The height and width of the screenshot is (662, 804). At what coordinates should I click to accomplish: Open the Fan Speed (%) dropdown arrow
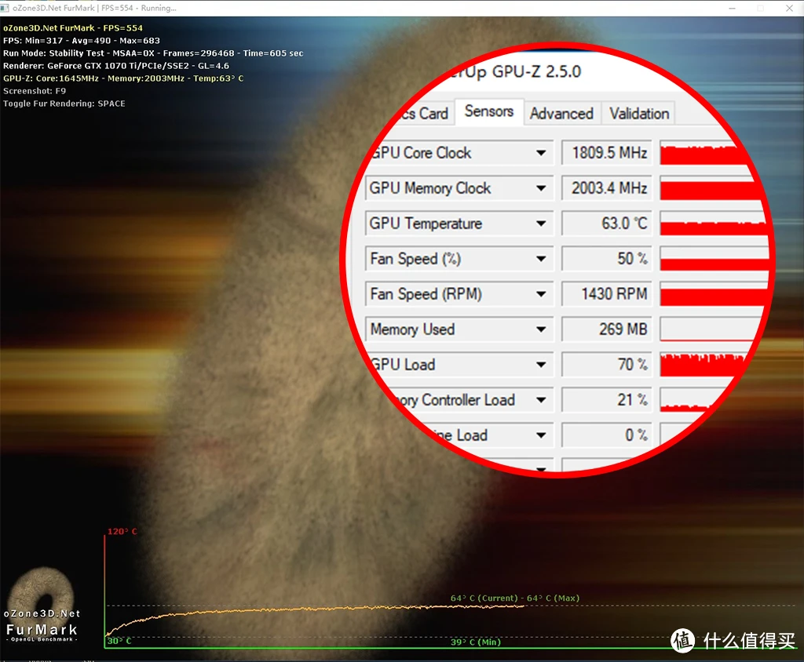tap(541, 259)
